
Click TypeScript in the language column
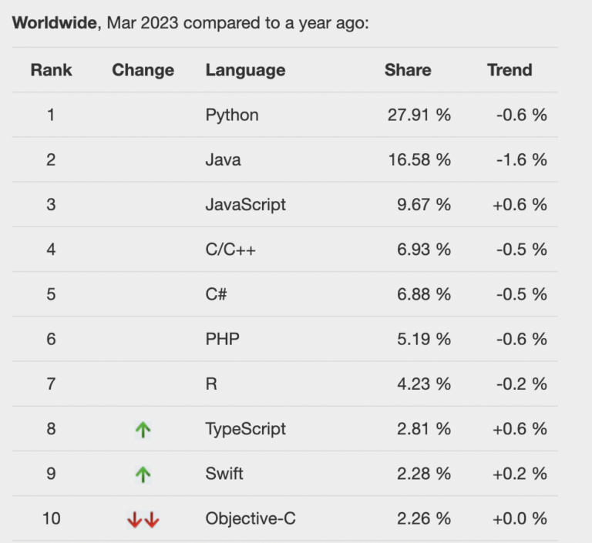click(245, 429)
